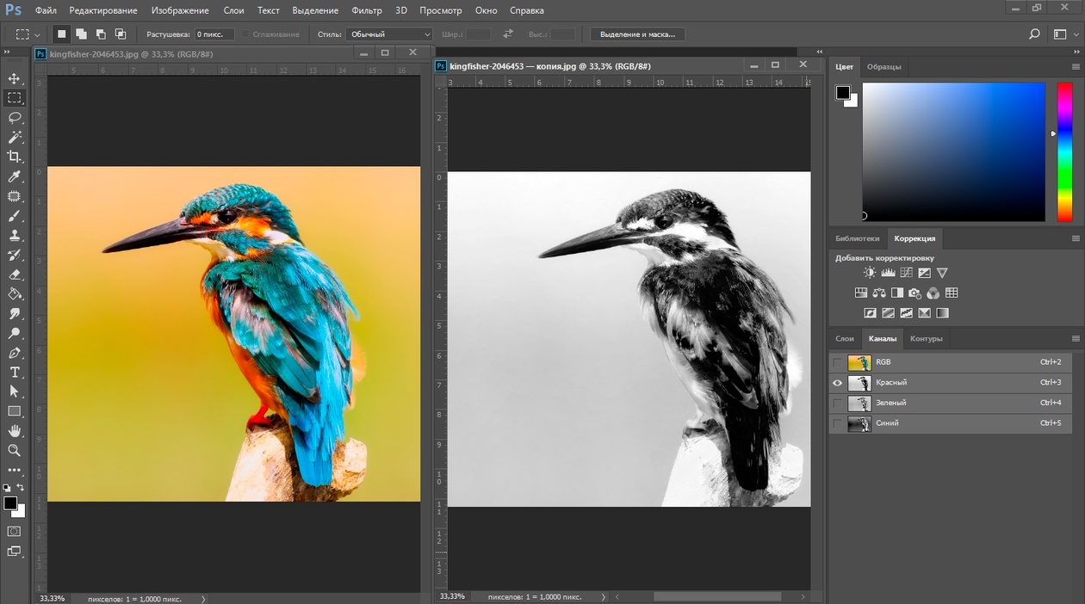Click the Выделение и маска button
Screen dimensions: 1085x604
(x=638, y=34)
